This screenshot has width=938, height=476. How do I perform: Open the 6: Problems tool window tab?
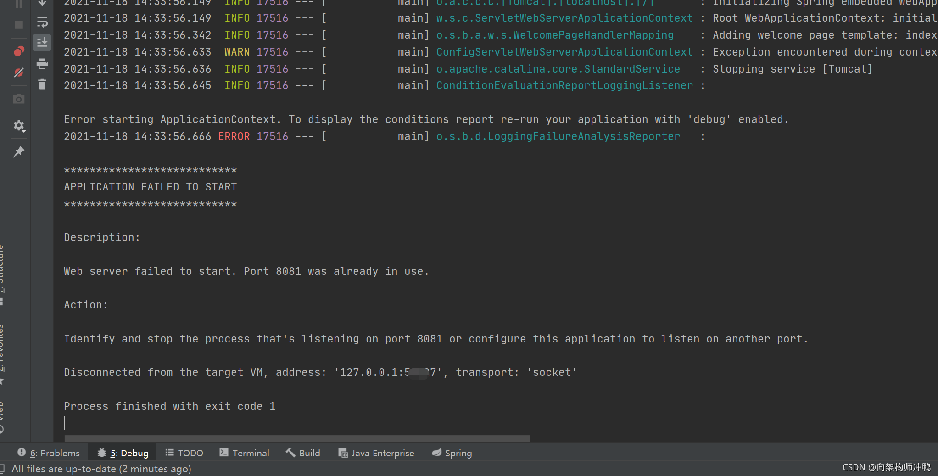click(x=49, y=453)
